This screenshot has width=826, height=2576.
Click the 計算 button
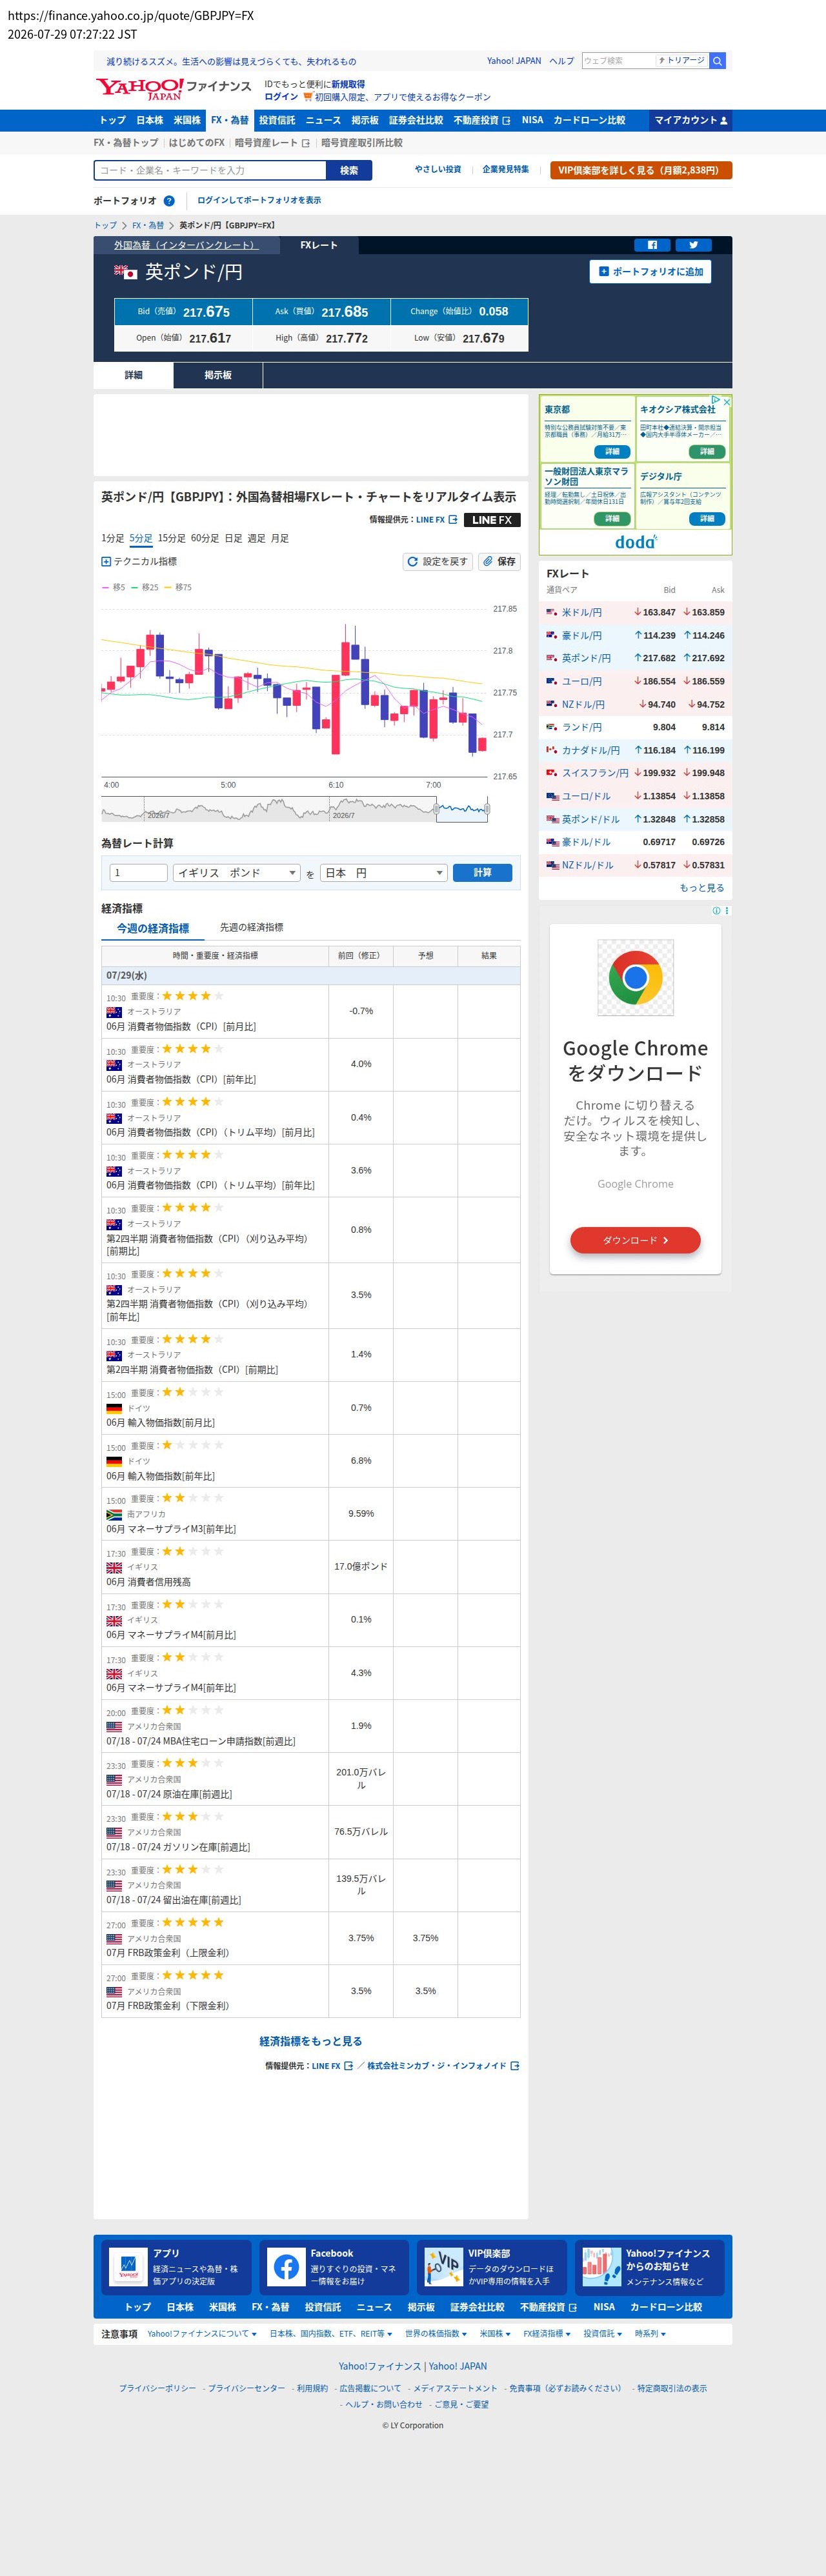[482, 873]
